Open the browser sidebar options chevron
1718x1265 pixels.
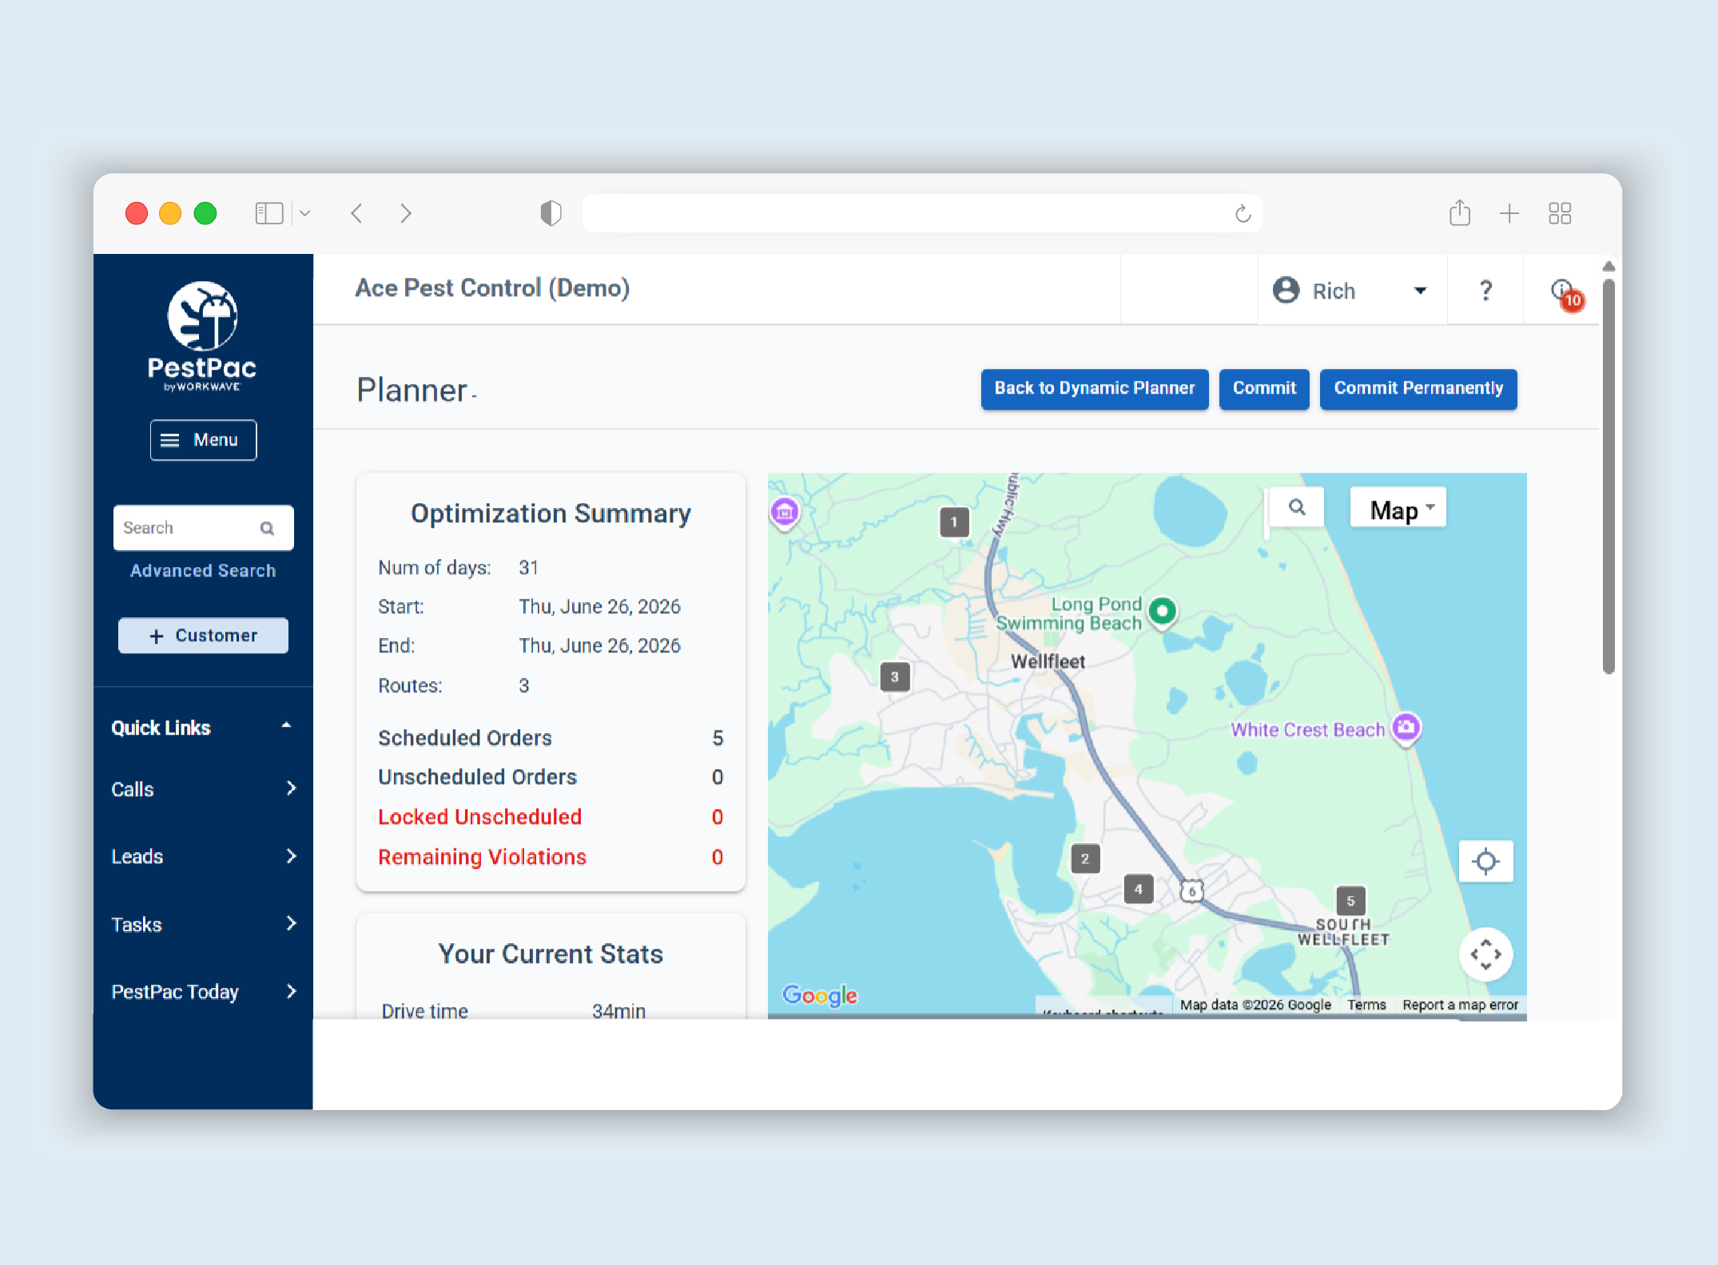pyautogui.click(x=304, y=213)
